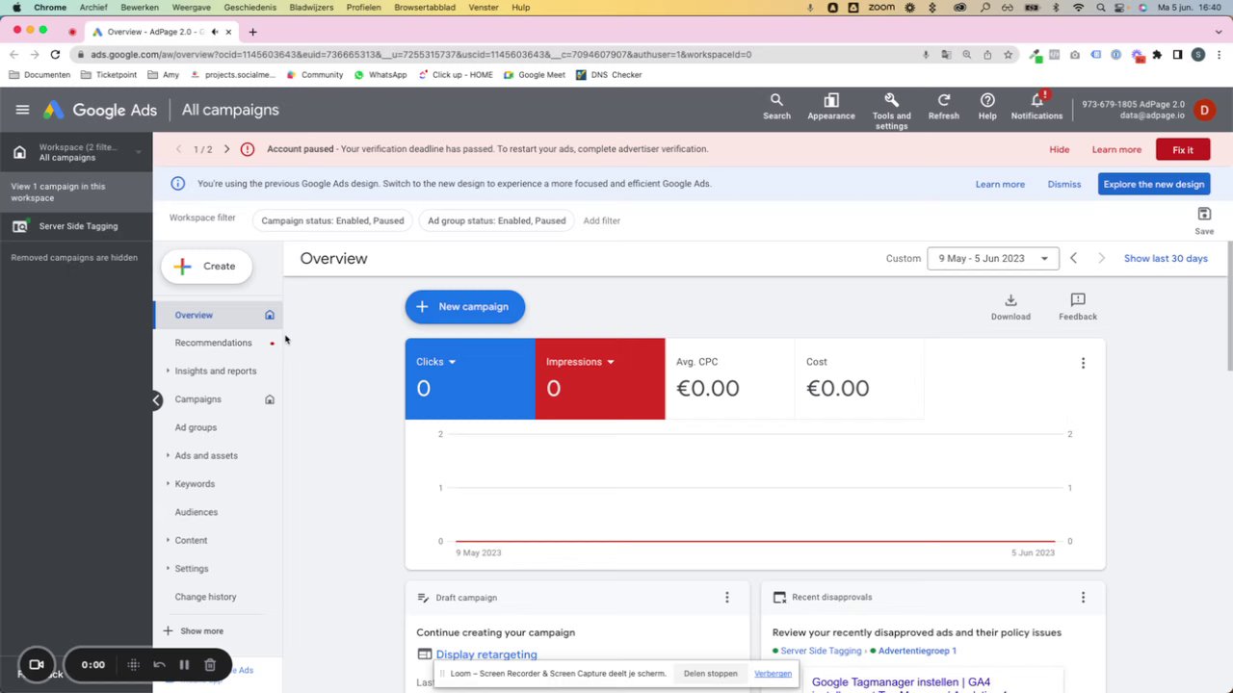Select Overview in the side navigation
This screenshot has height=693, width=1233.
coord(194,315)
